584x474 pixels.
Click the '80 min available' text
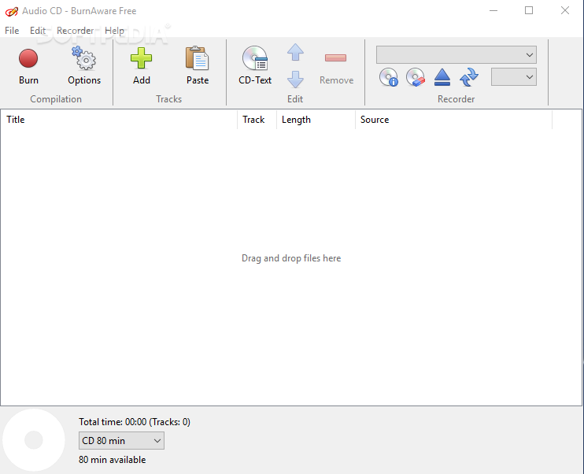112,460
